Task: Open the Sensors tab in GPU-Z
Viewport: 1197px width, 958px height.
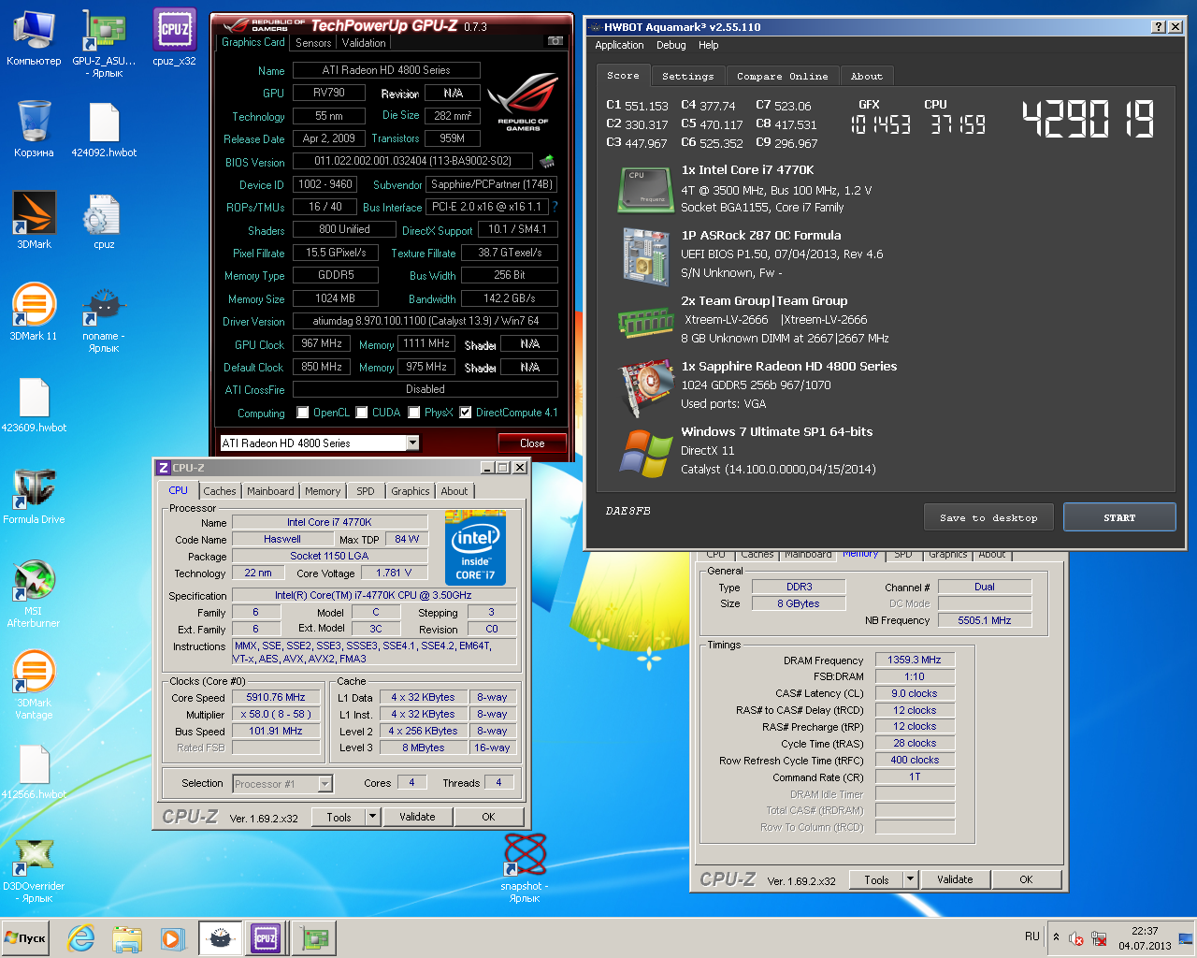Action: click(x=313, y=43)
